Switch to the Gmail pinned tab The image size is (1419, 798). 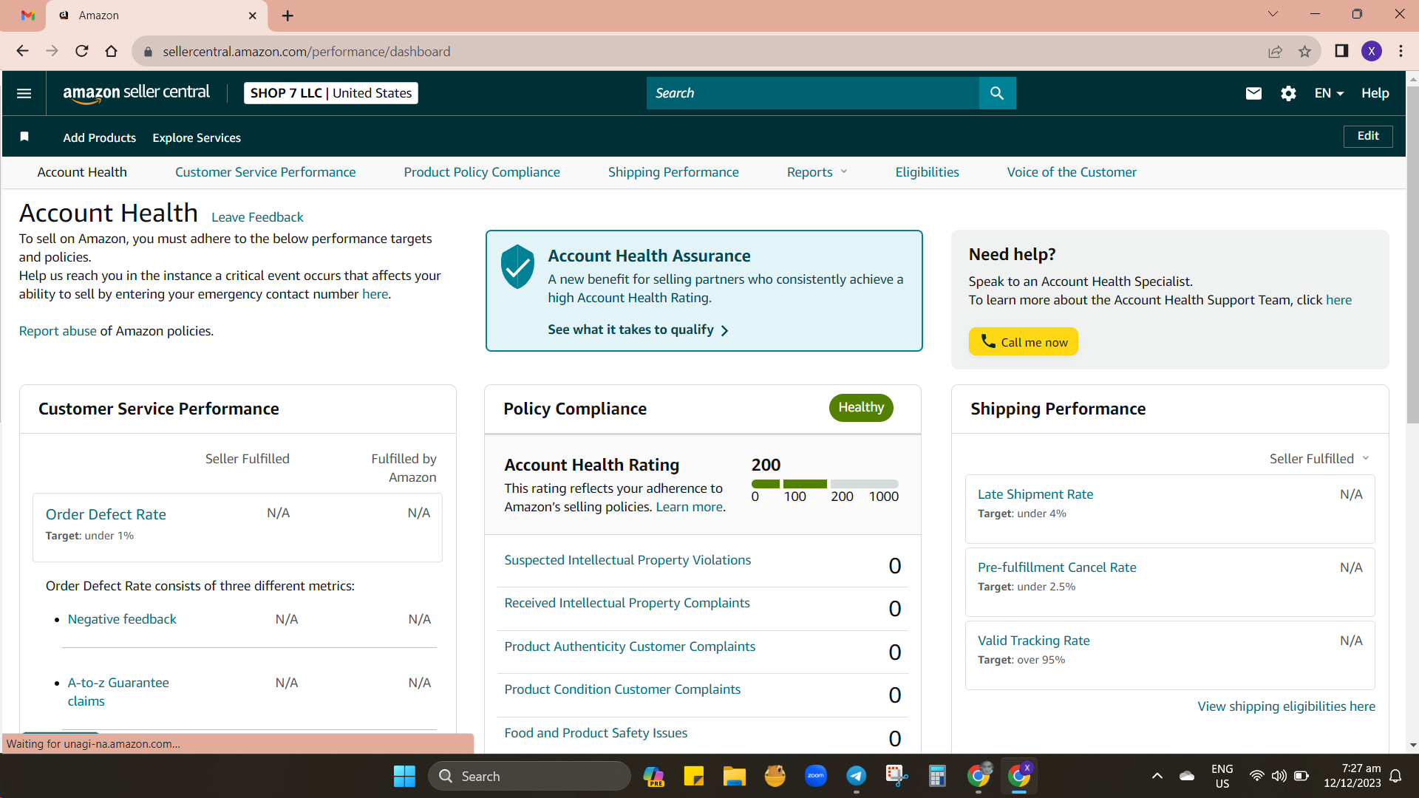[x=28, y=16]
